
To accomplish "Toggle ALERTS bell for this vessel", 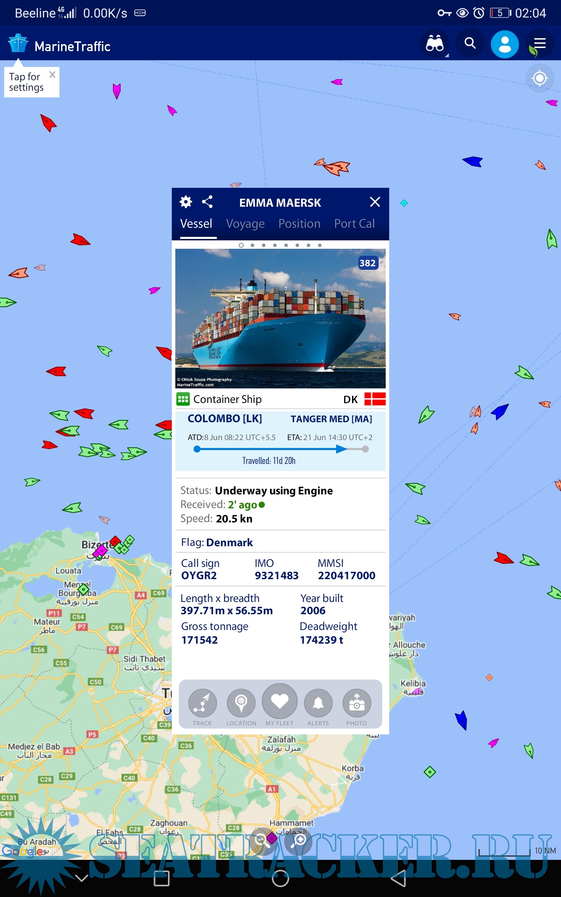I will (318, 706).
